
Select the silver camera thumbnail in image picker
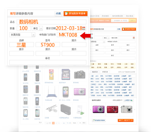tap(126, 109)
